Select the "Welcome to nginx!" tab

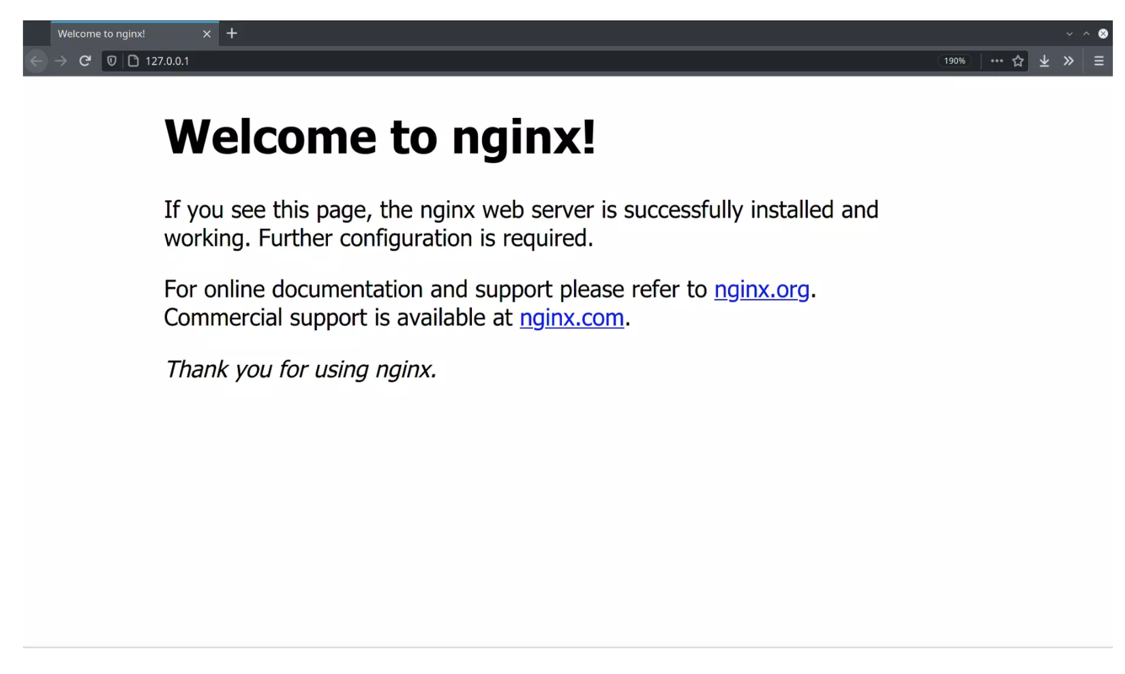(x=123, y=33)
